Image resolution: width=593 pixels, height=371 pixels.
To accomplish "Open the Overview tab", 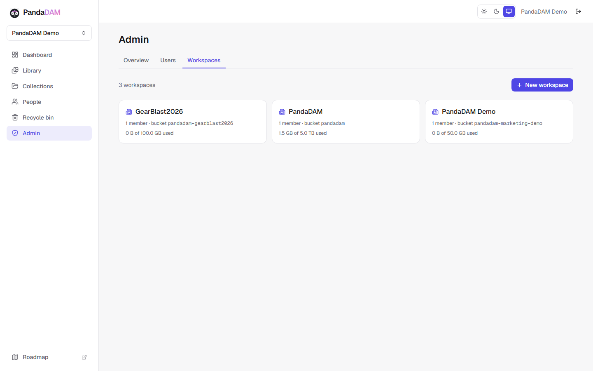I will (136, 60).
